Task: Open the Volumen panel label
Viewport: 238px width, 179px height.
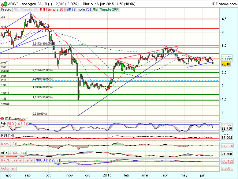Action: point(8,168)
